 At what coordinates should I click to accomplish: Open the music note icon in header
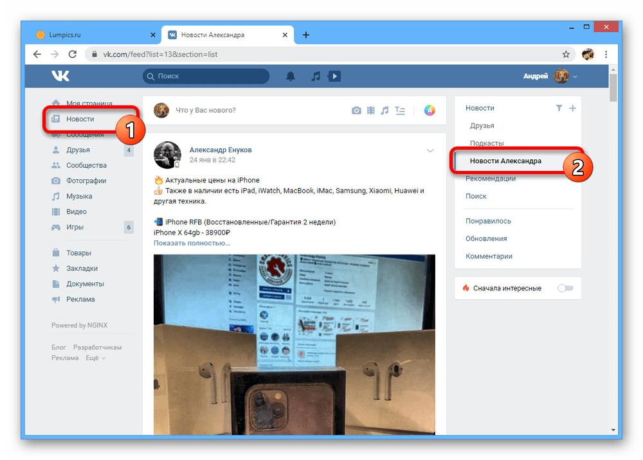point(315,76)
